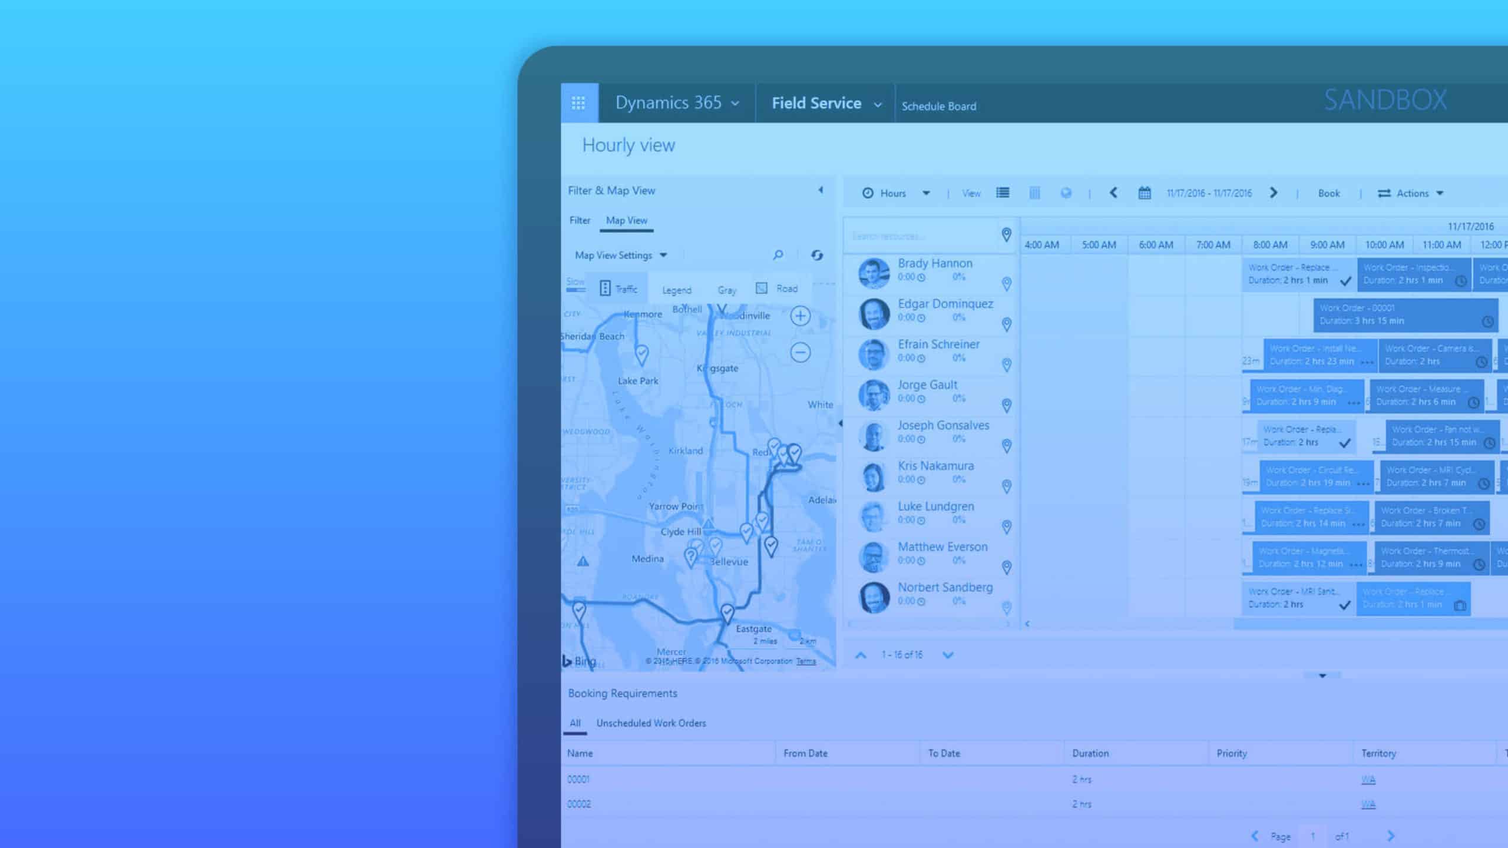This screenshot has height=848, width=1508.
Task: Click the map zoom-in plus icon
Action: pyautogui.click(x=799, y=316)
